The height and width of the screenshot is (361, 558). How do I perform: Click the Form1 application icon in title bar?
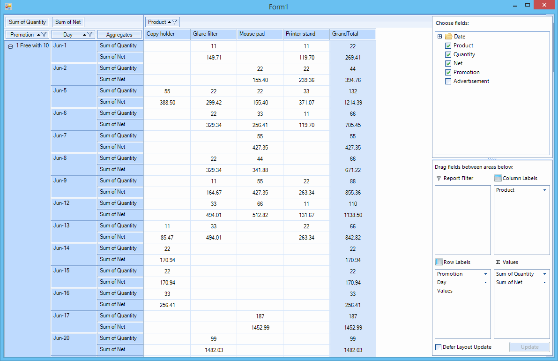(x=8, y=7)
